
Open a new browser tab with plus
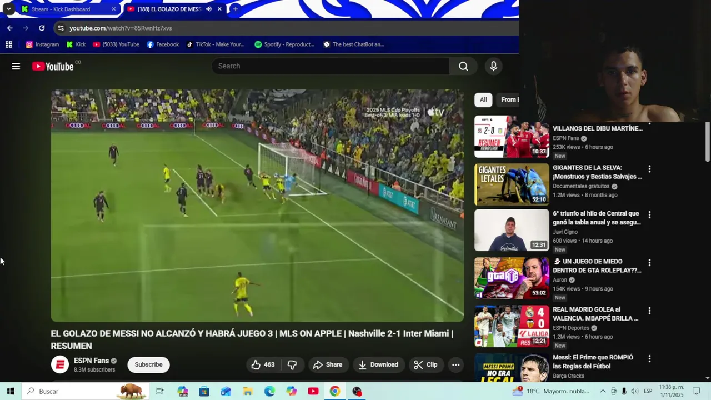tap(236, 9)
